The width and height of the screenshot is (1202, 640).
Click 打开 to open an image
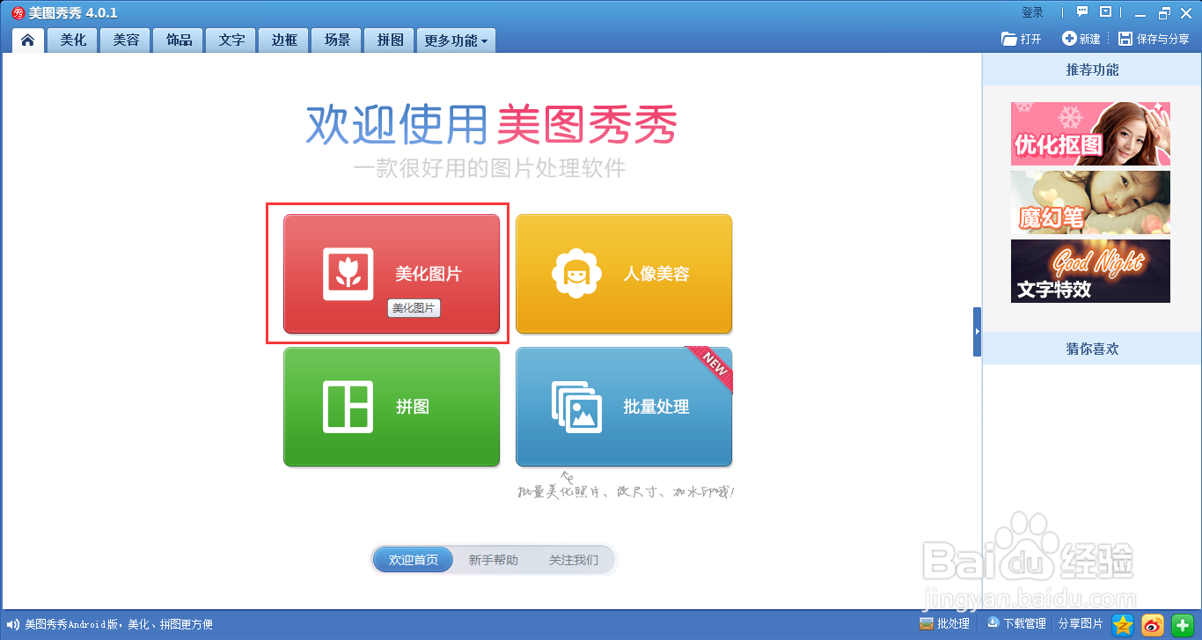(1022, 39)
